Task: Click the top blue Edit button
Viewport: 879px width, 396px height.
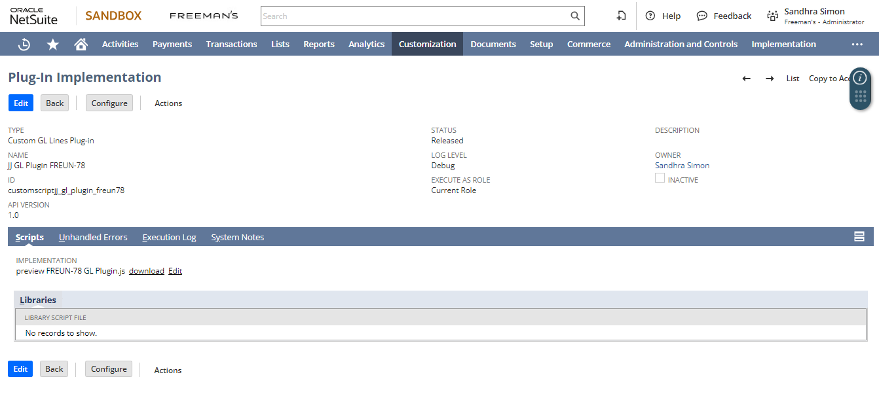Action: click(x=21, y=103)
